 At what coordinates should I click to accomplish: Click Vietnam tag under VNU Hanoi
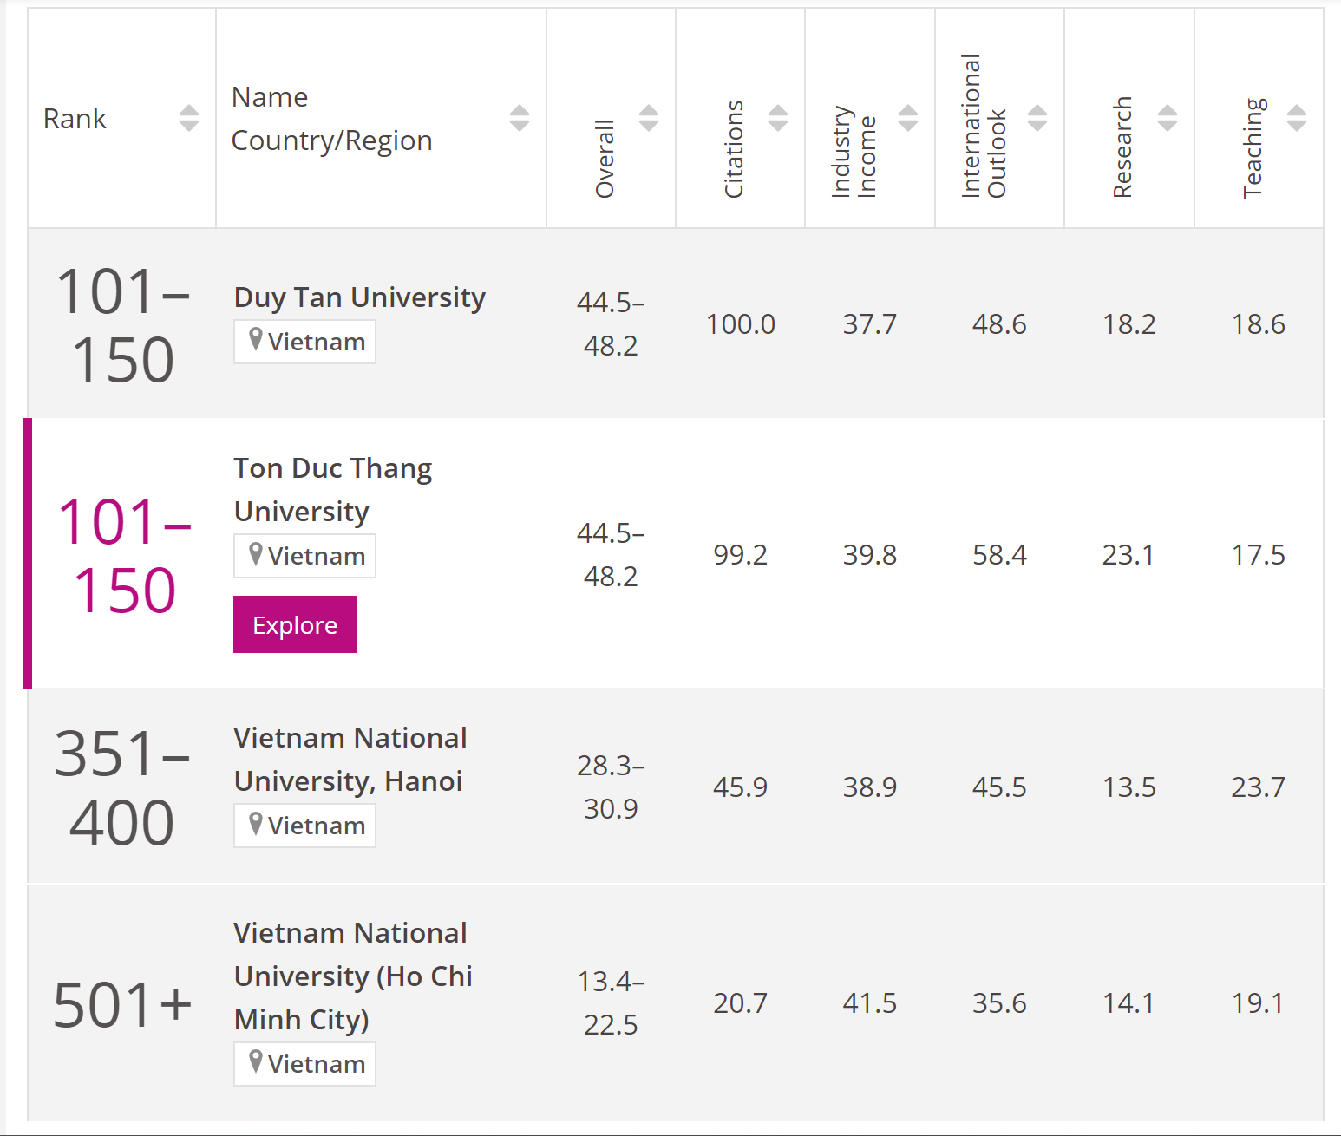coord(305,826)
